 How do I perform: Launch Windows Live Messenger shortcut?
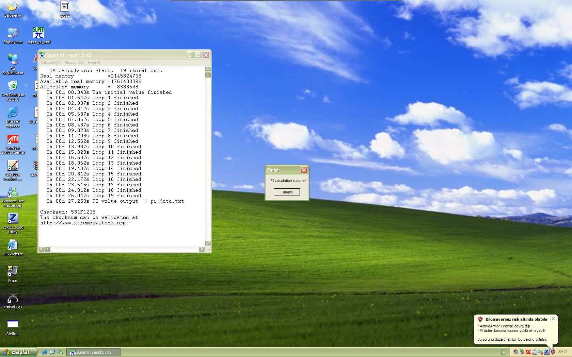[x=13, y=197]
